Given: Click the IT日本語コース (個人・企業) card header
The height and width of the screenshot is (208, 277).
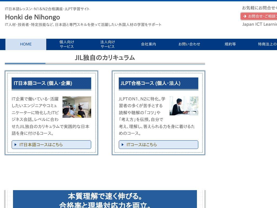Looking at the screenshot, I should [51, 83].
